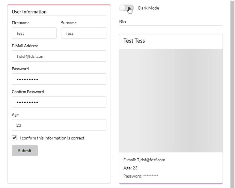Image resolution: width=235 pixels, height=188 pixels.
Task: Click the 'I confirm this information is correct' label
Action: [x=52, y=138]
